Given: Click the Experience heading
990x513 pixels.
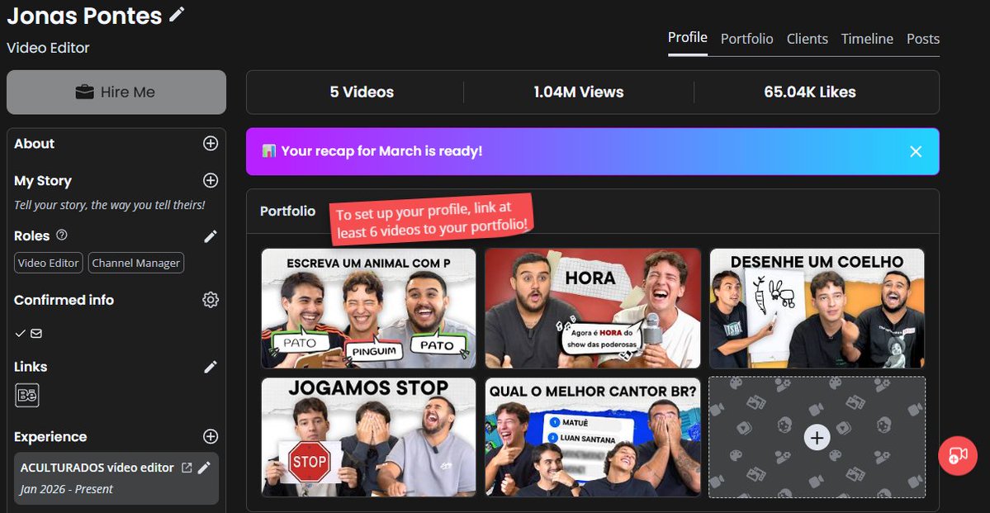Looking at the screenshot, I should click(x=50, y=436).
